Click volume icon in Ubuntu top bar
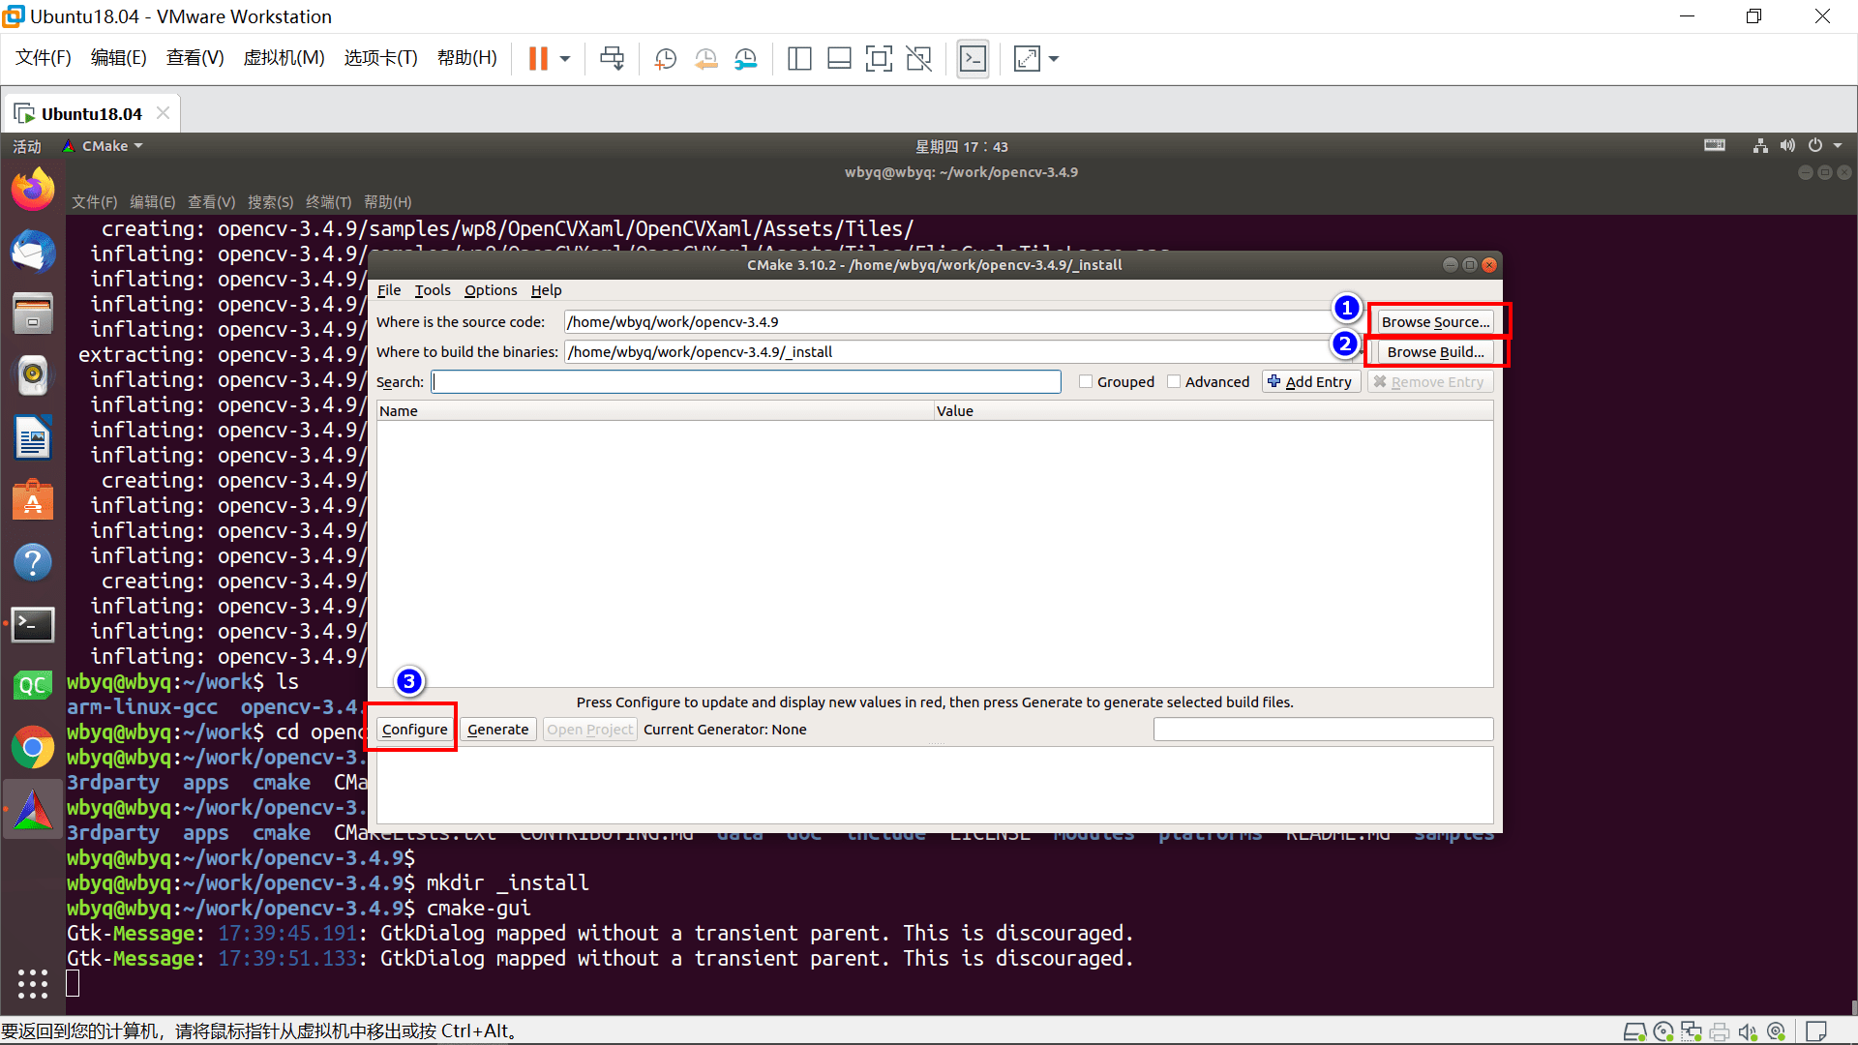 [1787, 146]
